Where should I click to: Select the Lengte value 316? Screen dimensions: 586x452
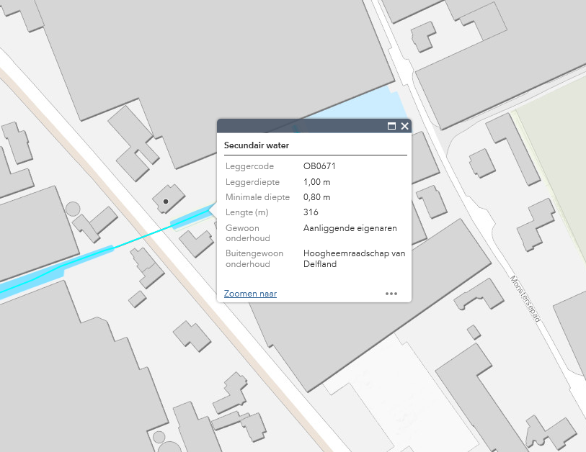tap(311, 212)
